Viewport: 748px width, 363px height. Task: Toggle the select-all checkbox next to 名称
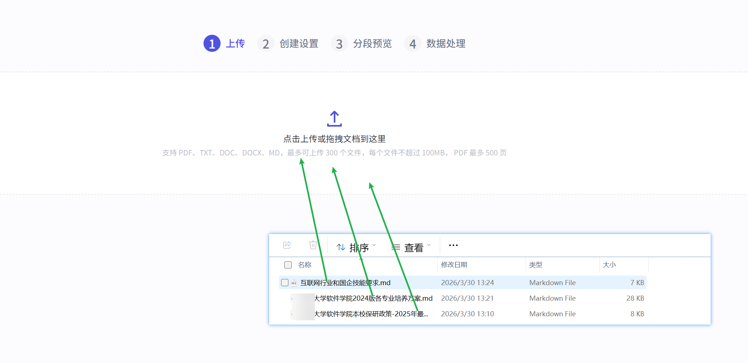(288, 265)
